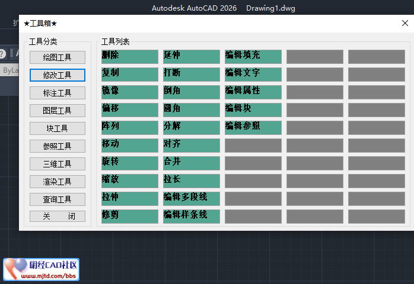Select the 标注工具 category

(58, 93)
